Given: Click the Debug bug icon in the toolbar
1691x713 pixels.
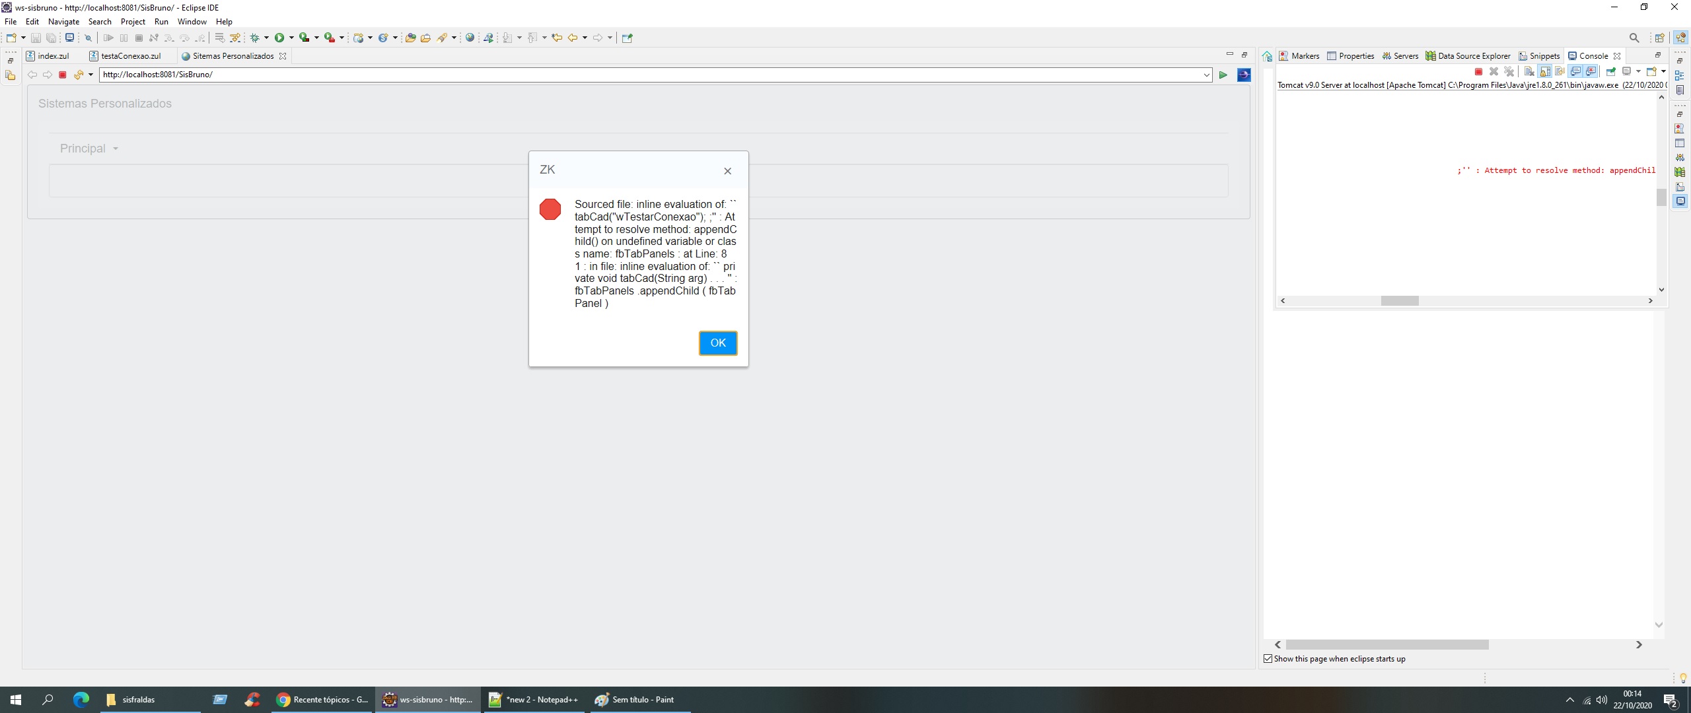Looking at the screenshot, I should click(254, 38).
